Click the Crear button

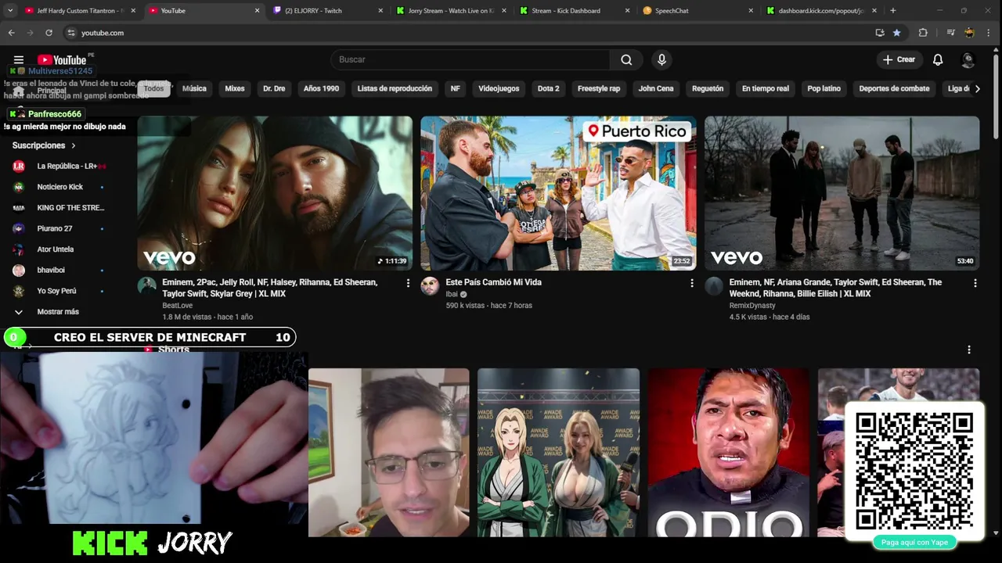coord(899,59)
